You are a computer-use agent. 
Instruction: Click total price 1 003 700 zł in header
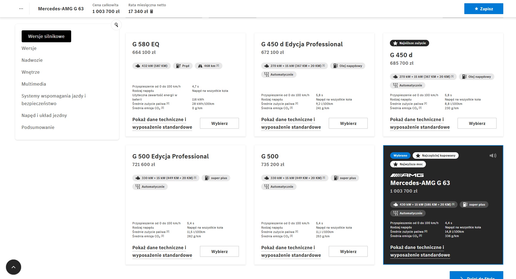point(106,11)
